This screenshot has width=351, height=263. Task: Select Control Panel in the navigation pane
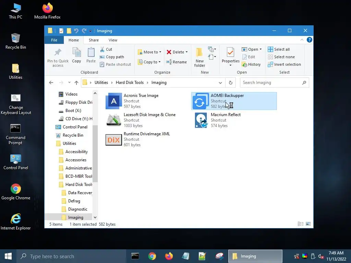point(75,127)
